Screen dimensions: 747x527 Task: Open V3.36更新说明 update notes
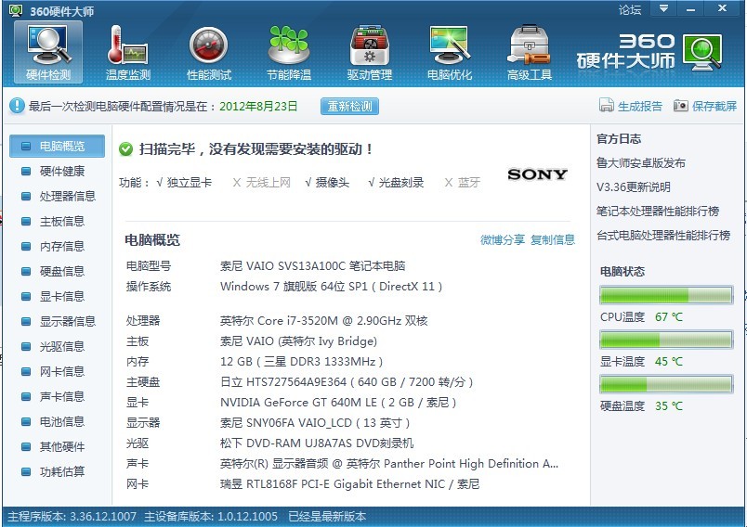click(x=633, y=186)
